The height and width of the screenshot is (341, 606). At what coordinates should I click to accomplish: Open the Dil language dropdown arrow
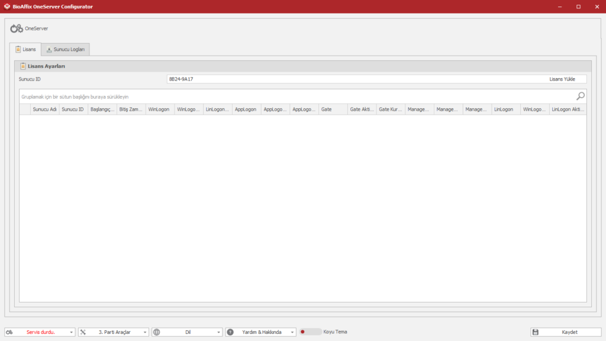click(x=219, y=332)
